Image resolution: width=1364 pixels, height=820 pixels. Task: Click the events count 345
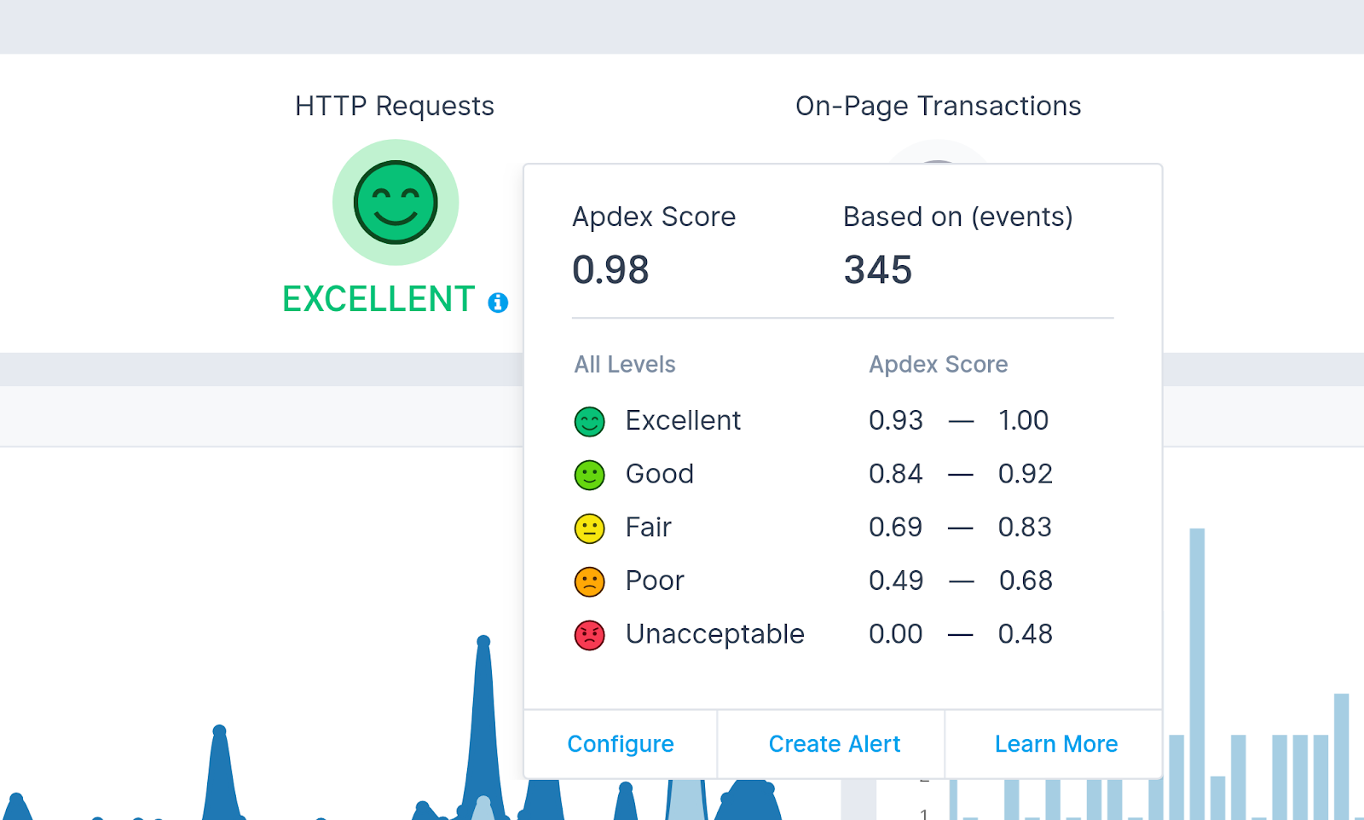(x=878, y=270)
